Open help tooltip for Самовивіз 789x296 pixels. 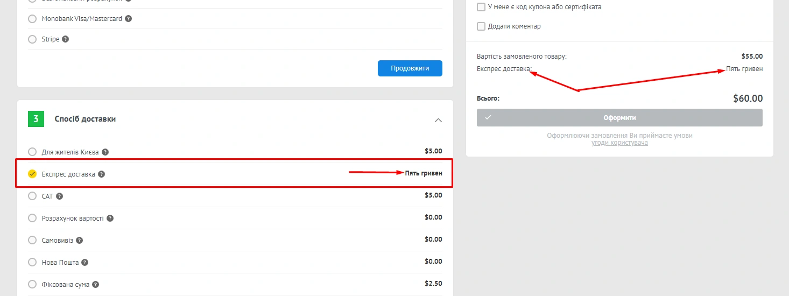(79, 241)
